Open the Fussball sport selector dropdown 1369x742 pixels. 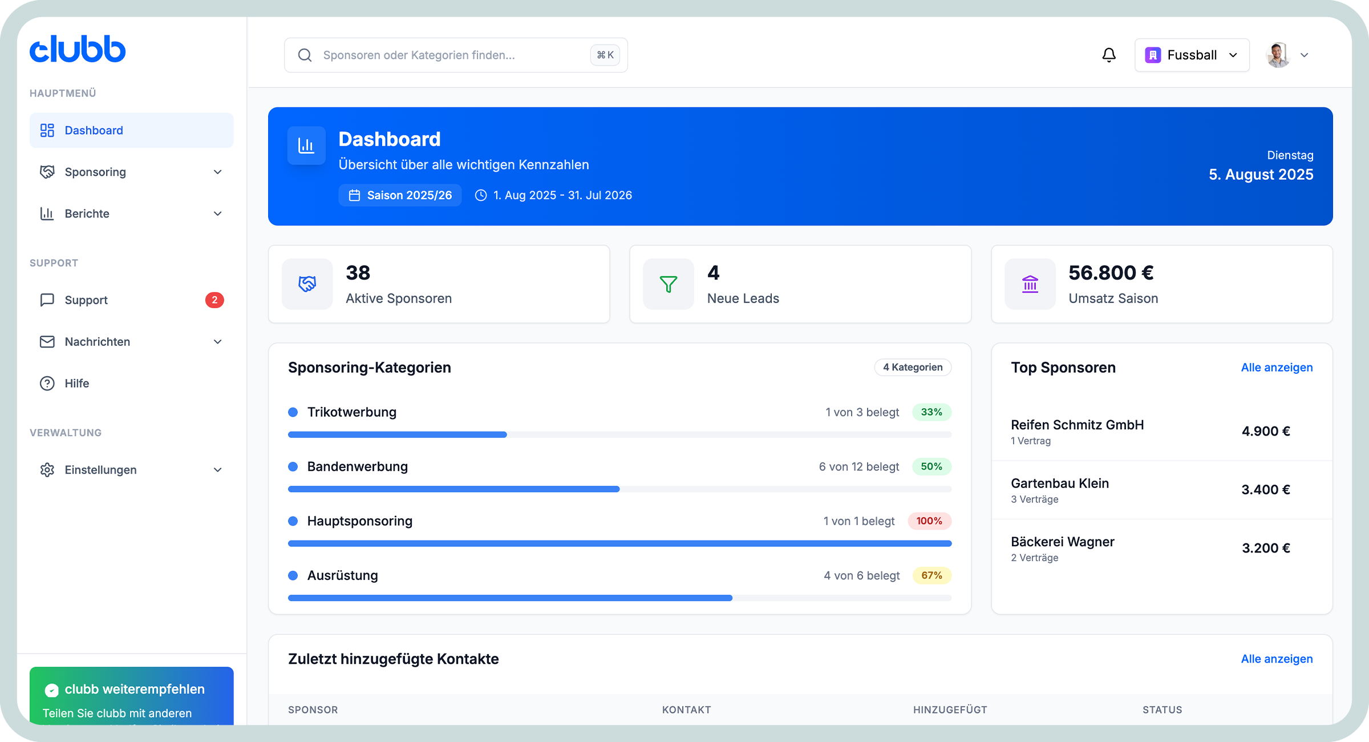(x=1192, y=55)
